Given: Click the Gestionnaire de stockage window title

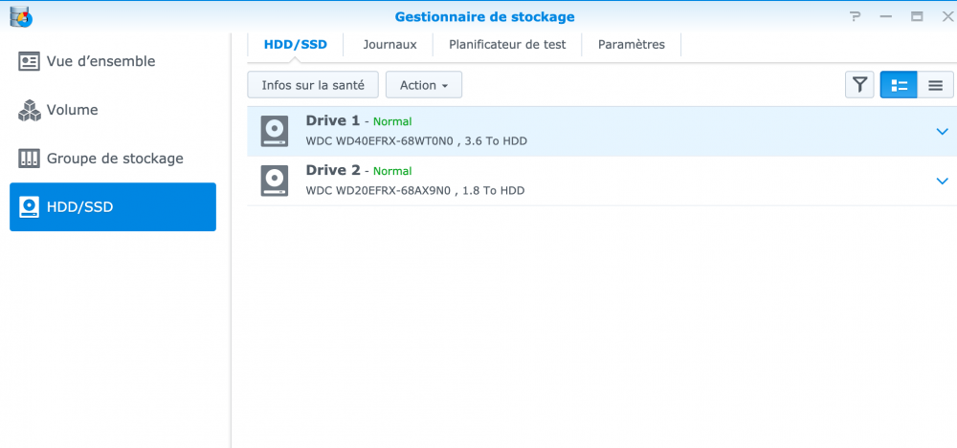Looking at the screenshot, I should click(484, 16).
